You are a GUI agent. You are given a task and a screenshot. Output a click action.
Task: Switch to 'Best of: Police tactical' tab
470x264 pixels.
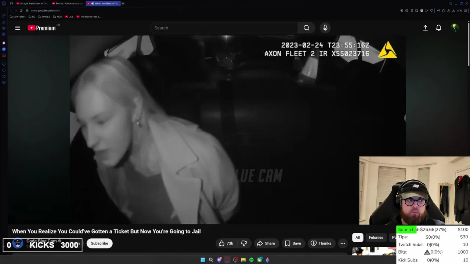point(68,3)
